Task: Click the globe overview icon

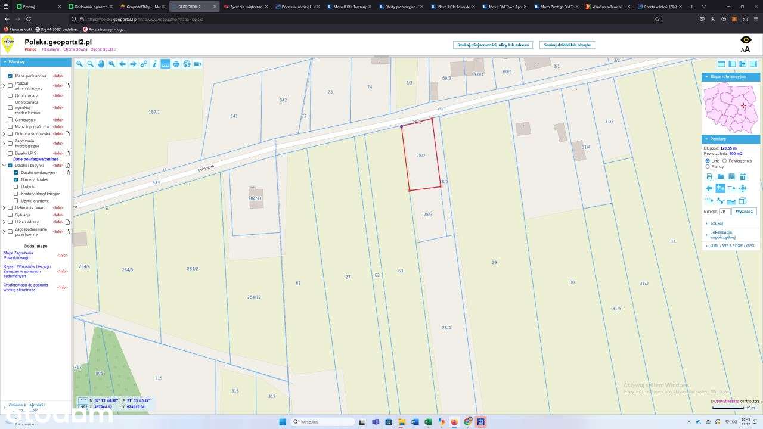Action: click(x=187, y=64)
